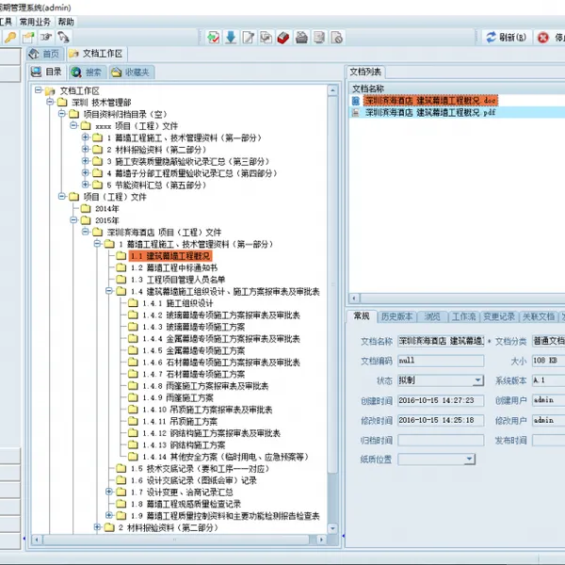
Task: Click the check-in document icon with green arrow
Action: click(214, 38)
